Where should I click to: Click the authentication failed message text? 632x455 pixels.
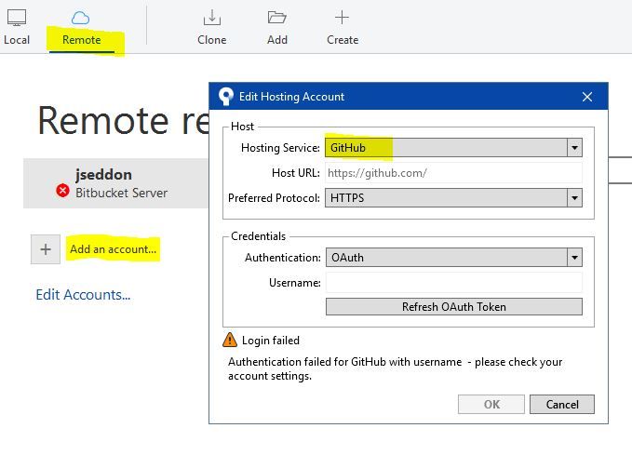point(395,368)
